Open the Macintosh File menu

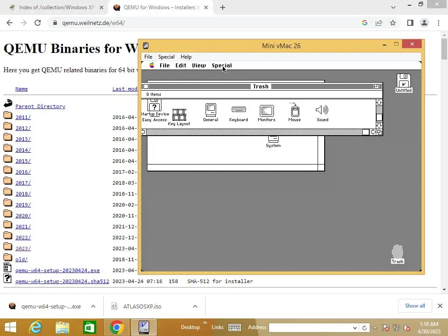164,66
